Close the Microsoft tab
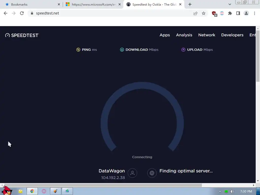The image size is (260, 195). (x=120, y=5)
